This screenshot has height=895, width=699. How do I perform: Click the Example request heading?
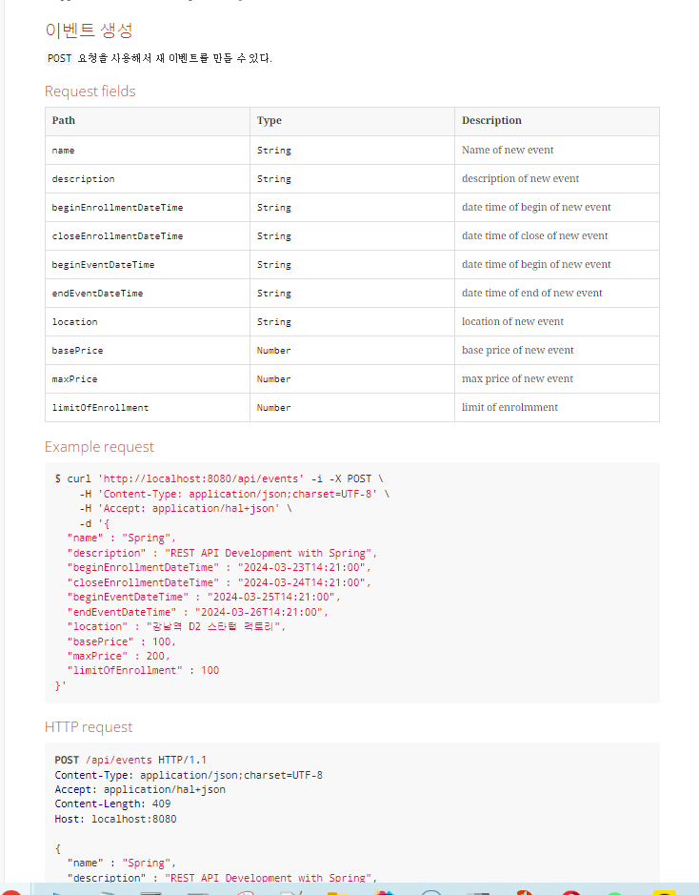coord(99,447)
